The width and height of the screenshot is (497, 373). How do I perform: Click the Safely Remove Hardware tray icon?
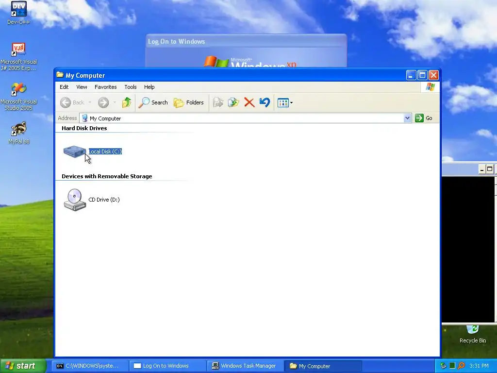point(443,366)
